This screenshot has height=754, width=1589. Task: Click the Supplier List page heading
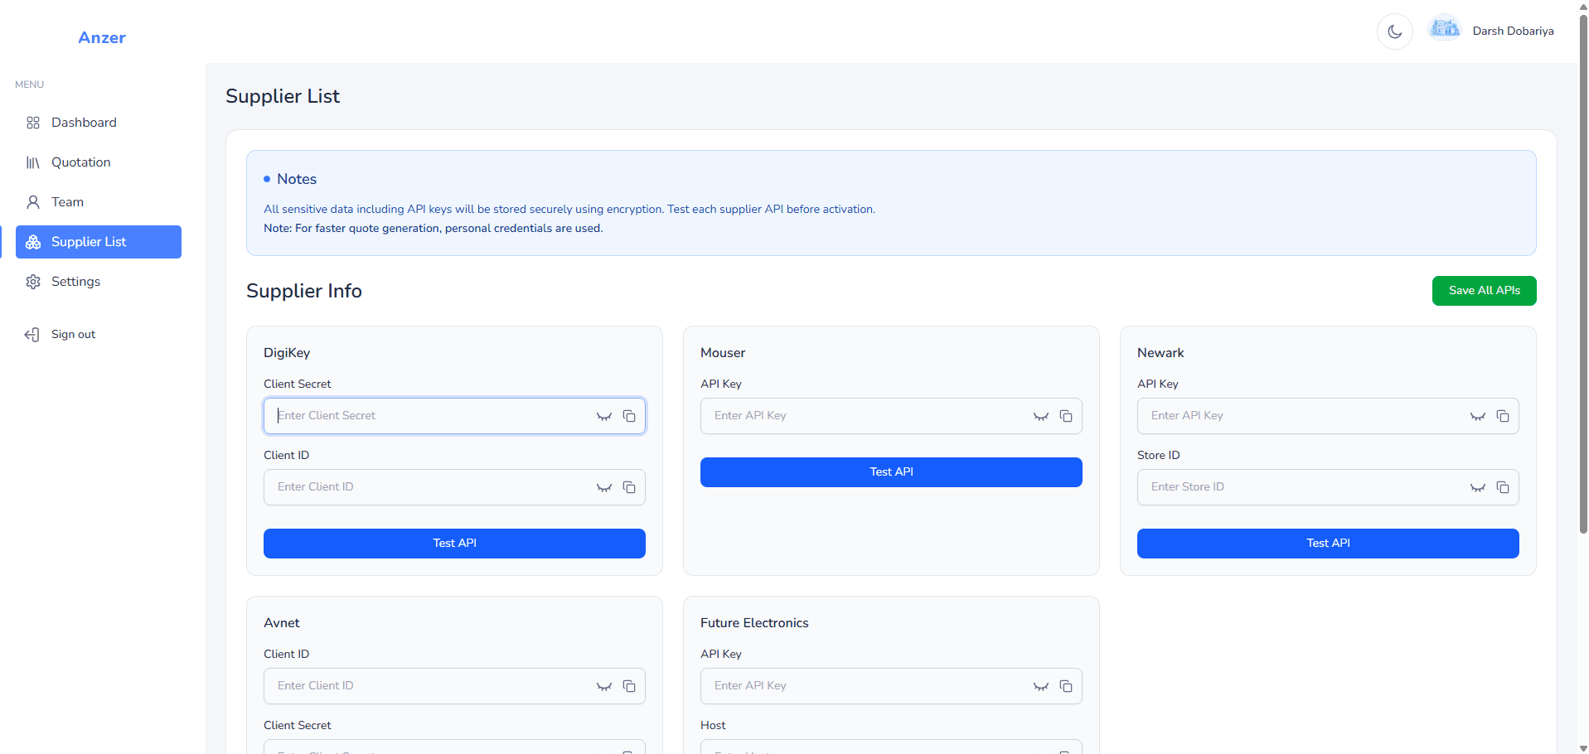click(283, 96)
